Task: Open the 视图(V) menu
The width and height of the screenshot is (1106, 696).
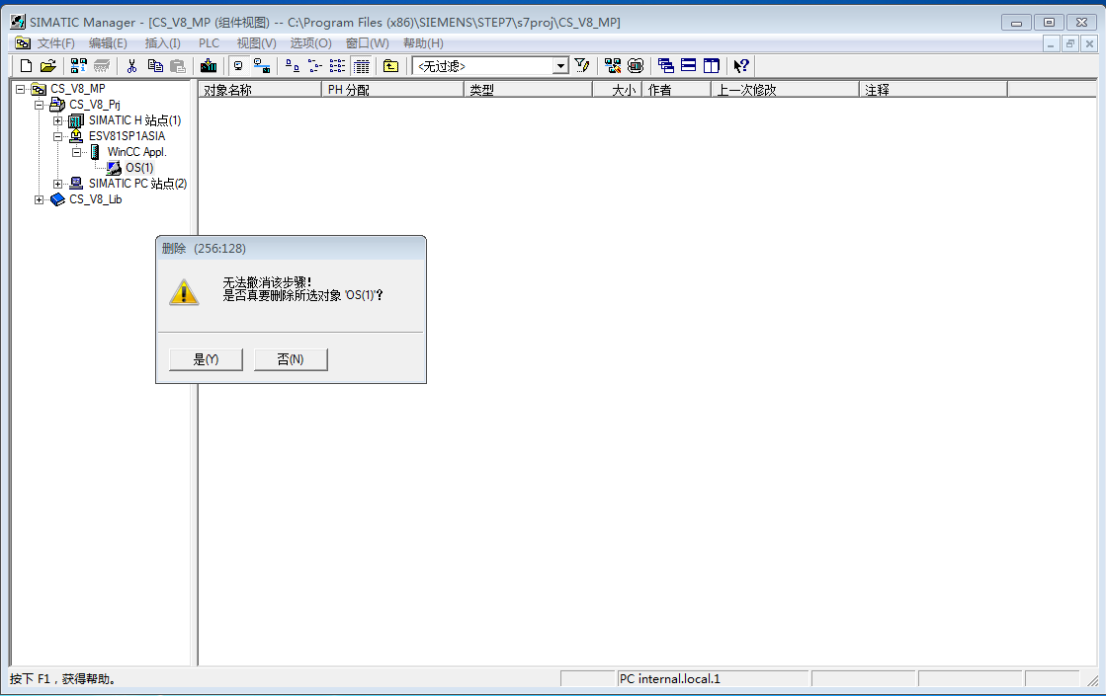Action: (x=257, y=43)
